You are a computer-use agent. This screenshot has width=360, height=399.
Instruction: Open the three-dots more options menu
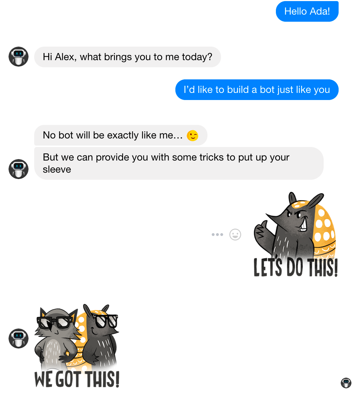[217, 234]
